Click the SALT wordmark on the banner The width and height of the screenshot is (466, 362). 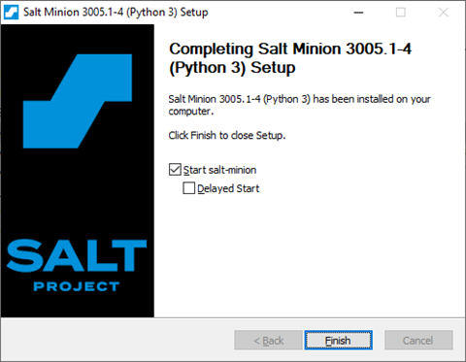click(x=77, y=255)
